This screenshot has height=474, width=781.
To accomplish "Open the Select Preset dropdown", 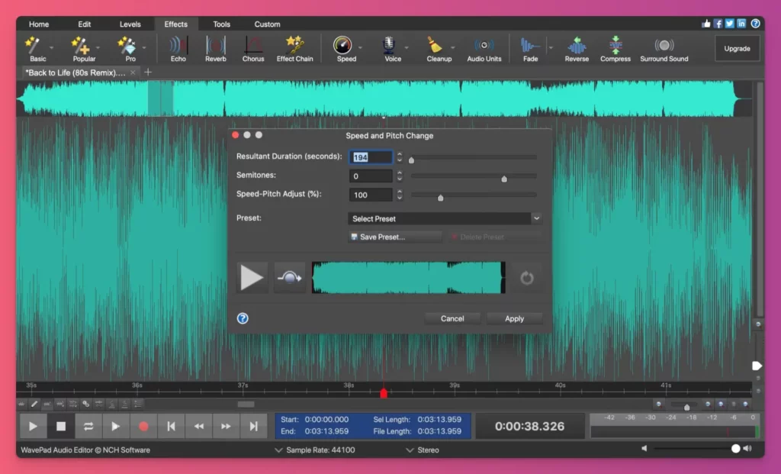I will click(445, 218).
